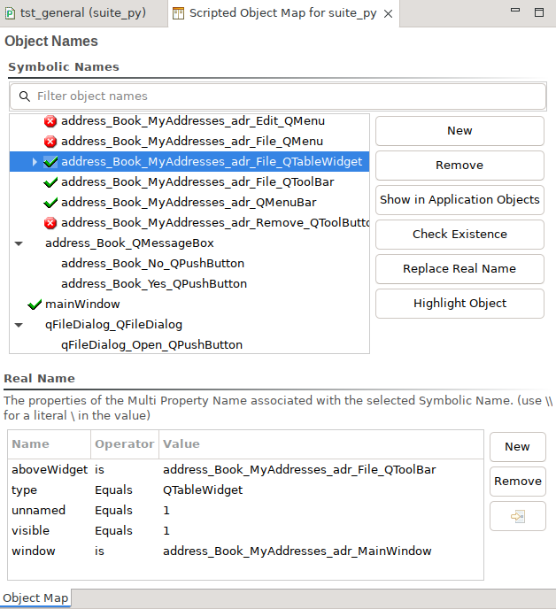This screenshot has width=556, height=609.
Task: Select the address_Book_Yes_QPushButton item
Action: (x=153, y=284)
